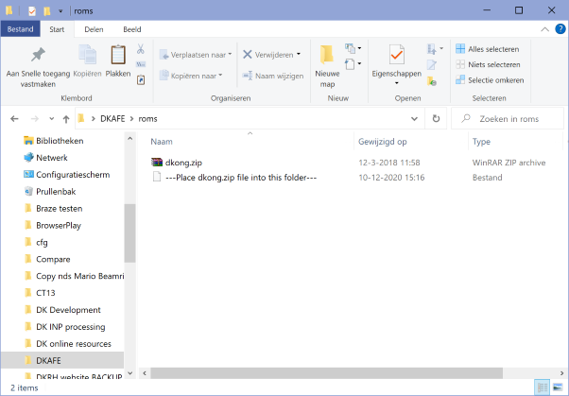This screenshot has height=396, width=569.
Task: Click the help question mark icon
Action: 560,29
